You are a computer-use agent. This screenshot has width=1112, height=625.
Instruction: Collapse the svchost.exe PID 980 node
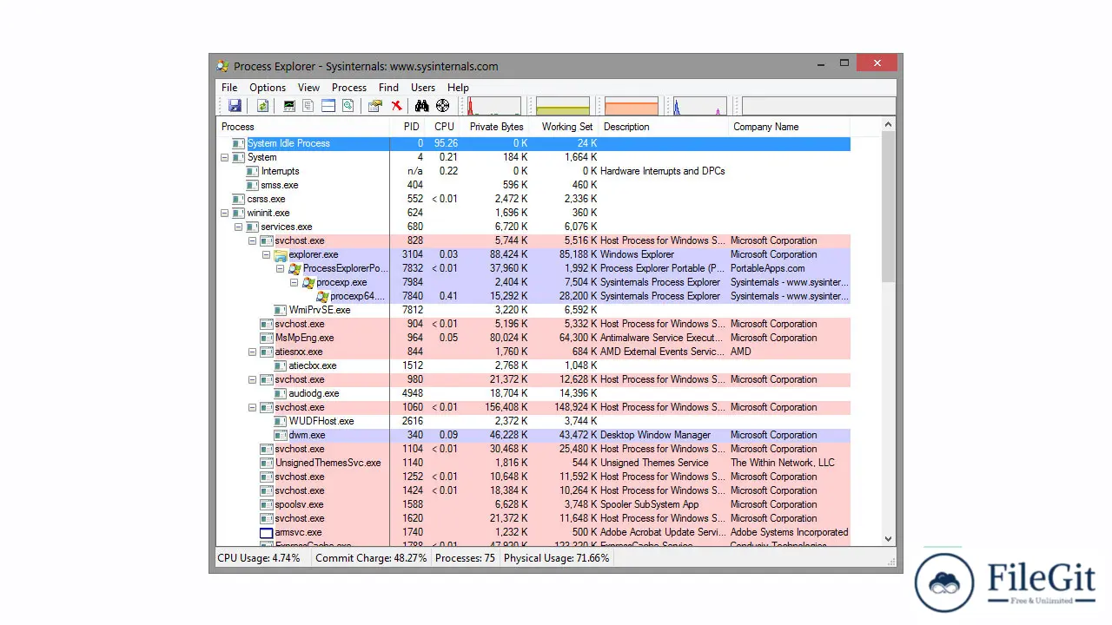tap(252, 379)
